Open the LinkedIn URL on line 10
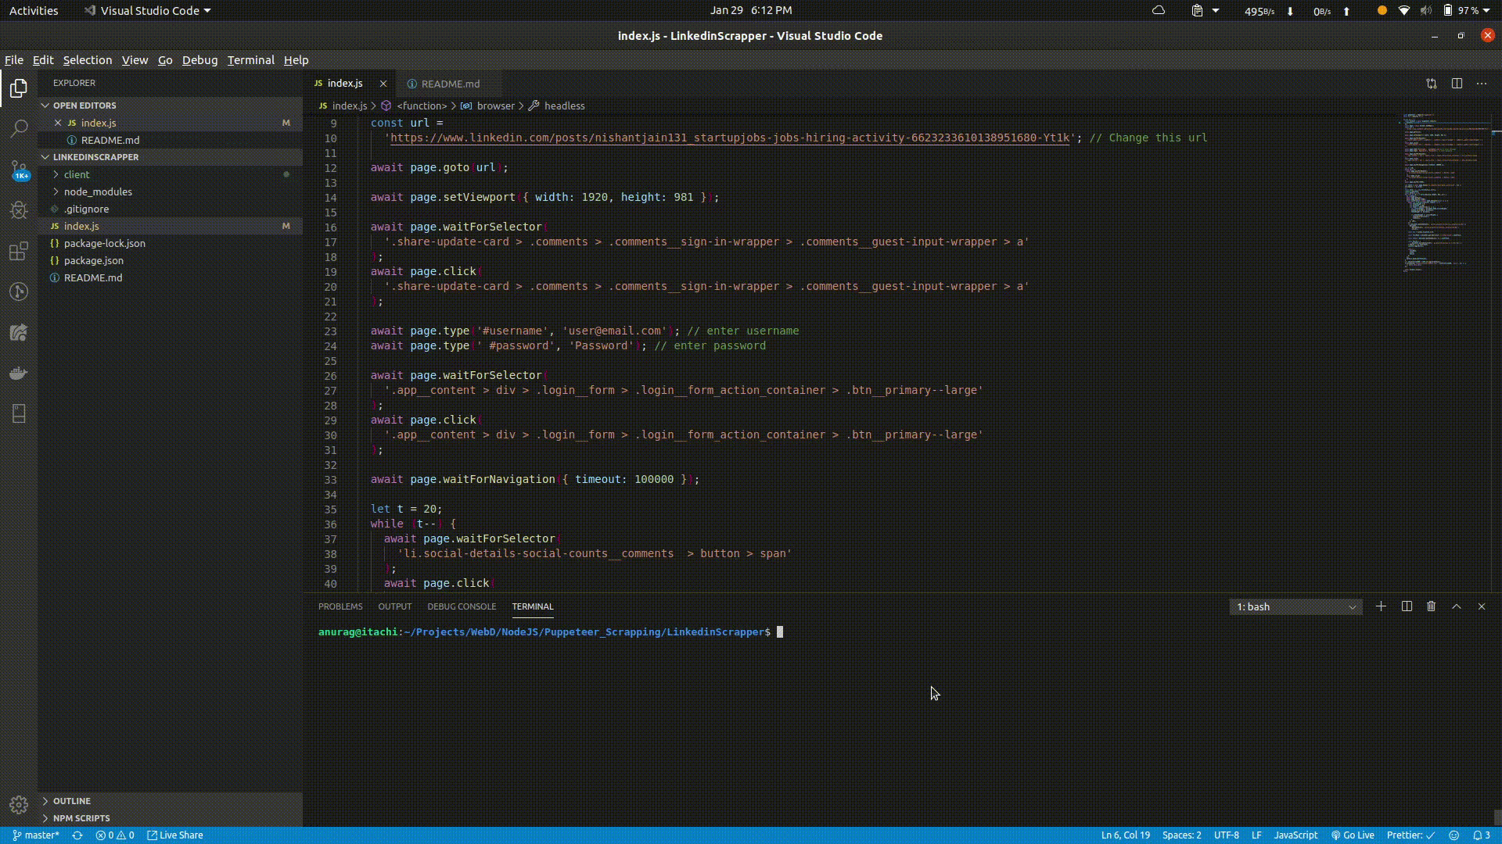The image size is (1502, 844). tap(729, 138)
